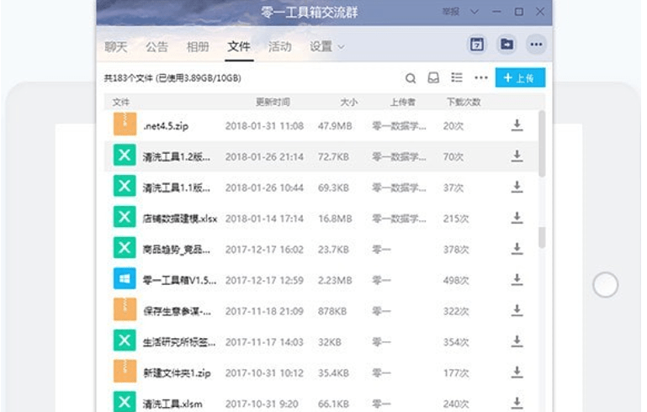Sort by 文件 column header
This screenshot has width=647, height=412.
click(x=121, y=102)
